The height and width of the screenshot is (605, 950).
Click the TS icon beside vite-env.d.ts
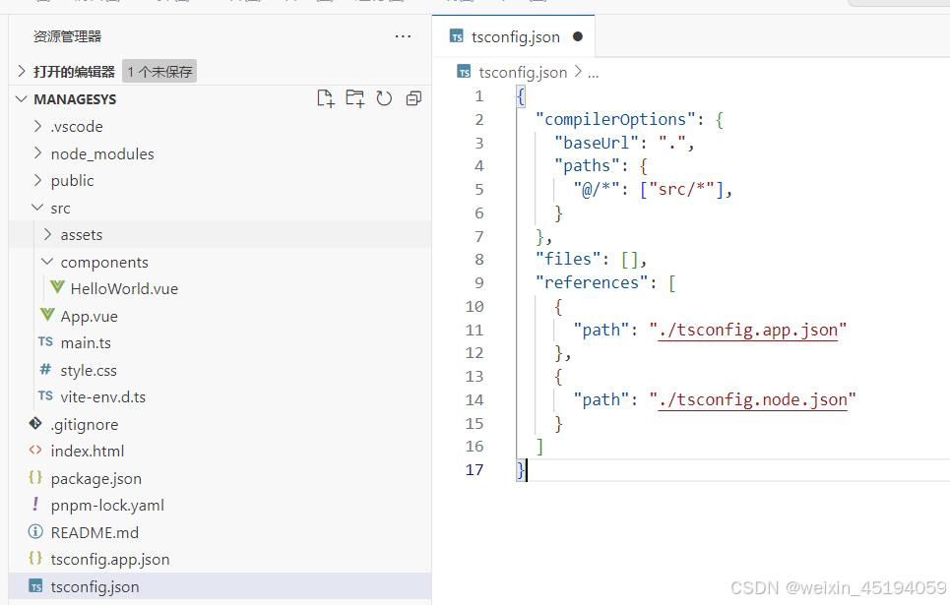[x=45, y=396]
